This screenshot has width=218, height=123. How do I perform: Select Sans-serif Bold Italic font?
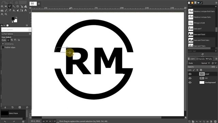pos(202,40)
